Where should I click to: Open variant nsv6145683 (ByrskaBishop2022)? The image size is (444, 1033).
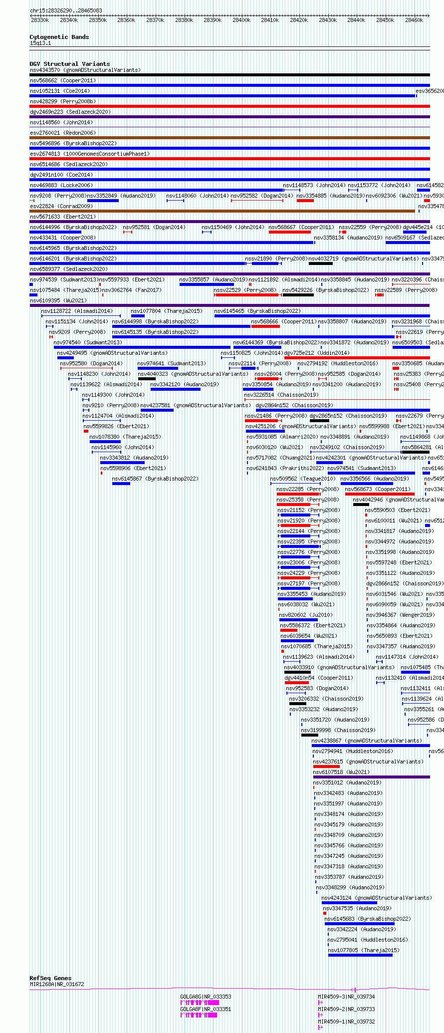368,919
